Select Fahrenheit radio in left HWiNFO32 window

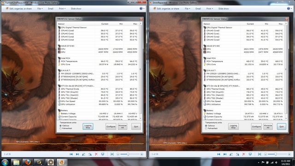pyautogui.click(x=60, y=128)
